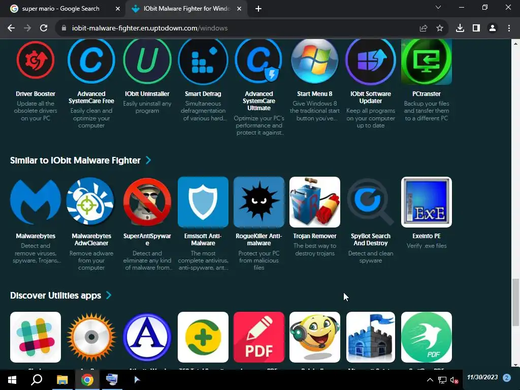Click the Trojan Remover title link

(315, 236)
